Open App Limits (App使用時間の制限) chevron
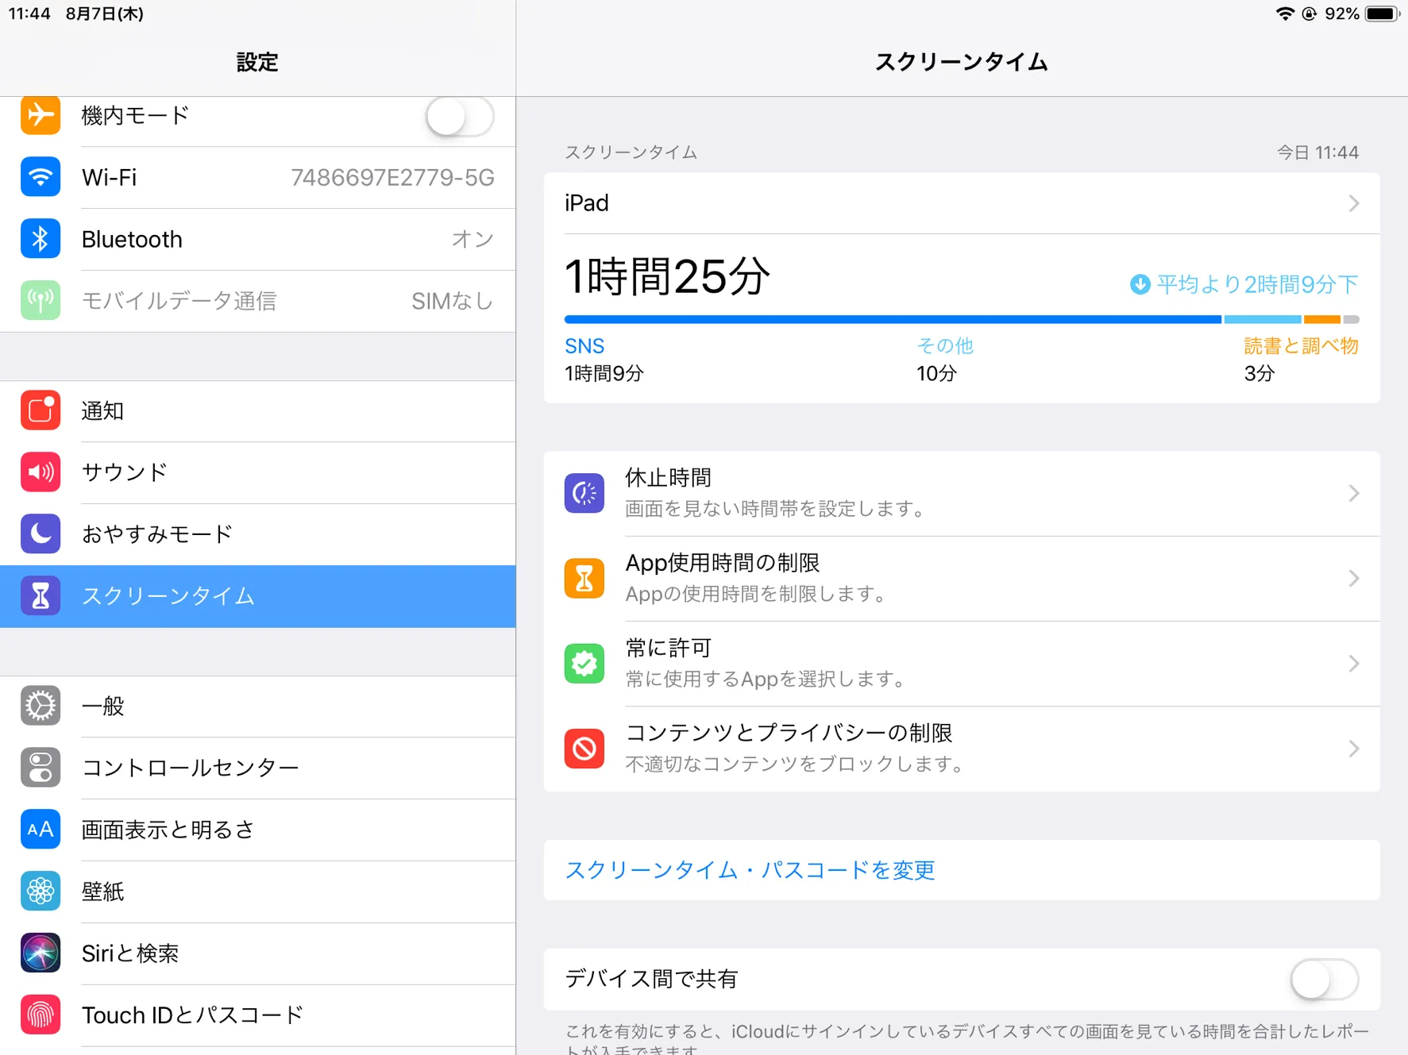The height and width of the screenshot is (1055, 1408). point(1354,579)
